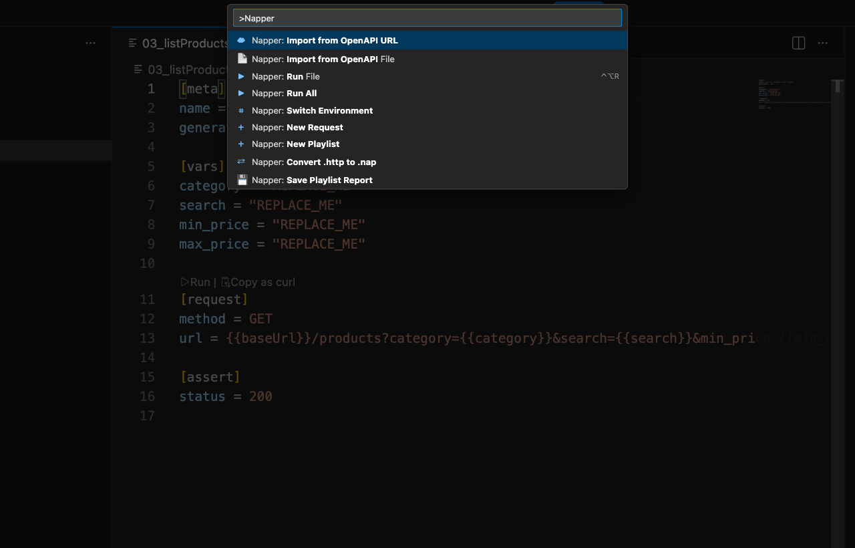Image resolution: width=855 pixels, height=548 pixels.
Task: Click the min_price = "REPLACE_ME" line
Action: tap(273, 225)
